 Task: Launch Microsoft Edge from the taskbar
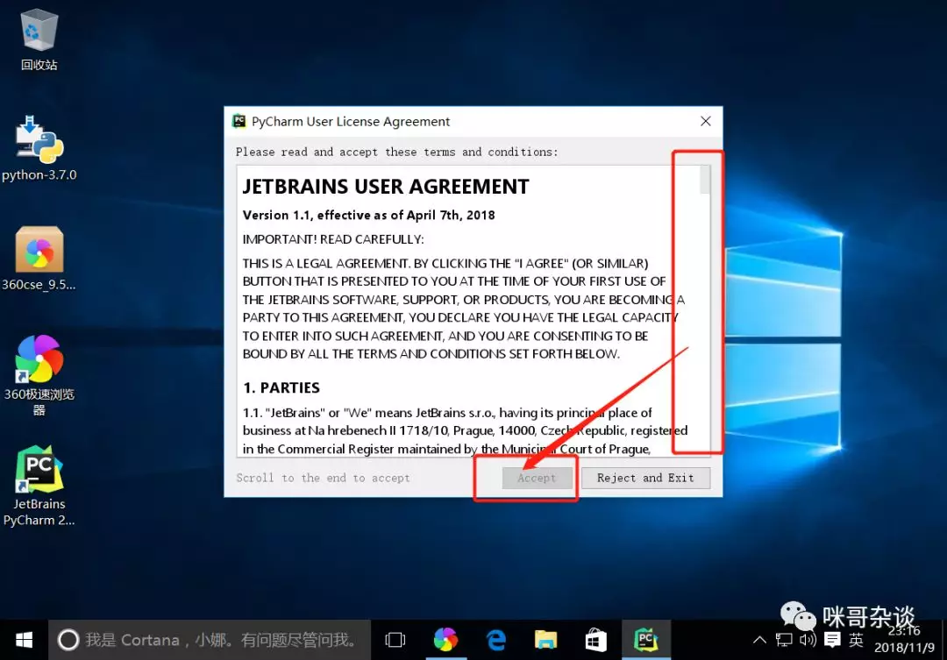tap(496, 640)
